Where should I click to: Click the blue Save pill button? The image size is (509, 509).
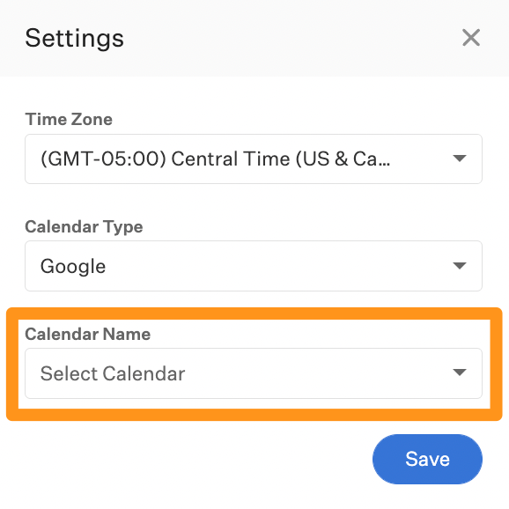click(x=427, y=459)
